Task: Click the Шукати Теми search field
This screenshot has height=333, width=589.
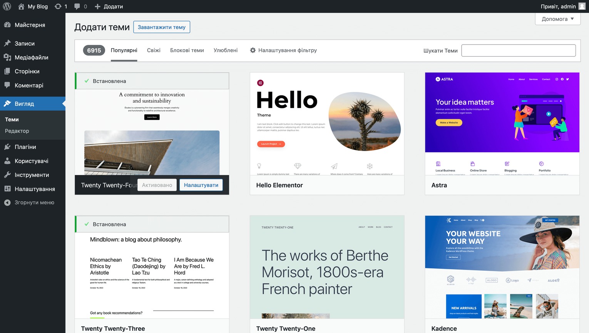Action: (519, 50)
